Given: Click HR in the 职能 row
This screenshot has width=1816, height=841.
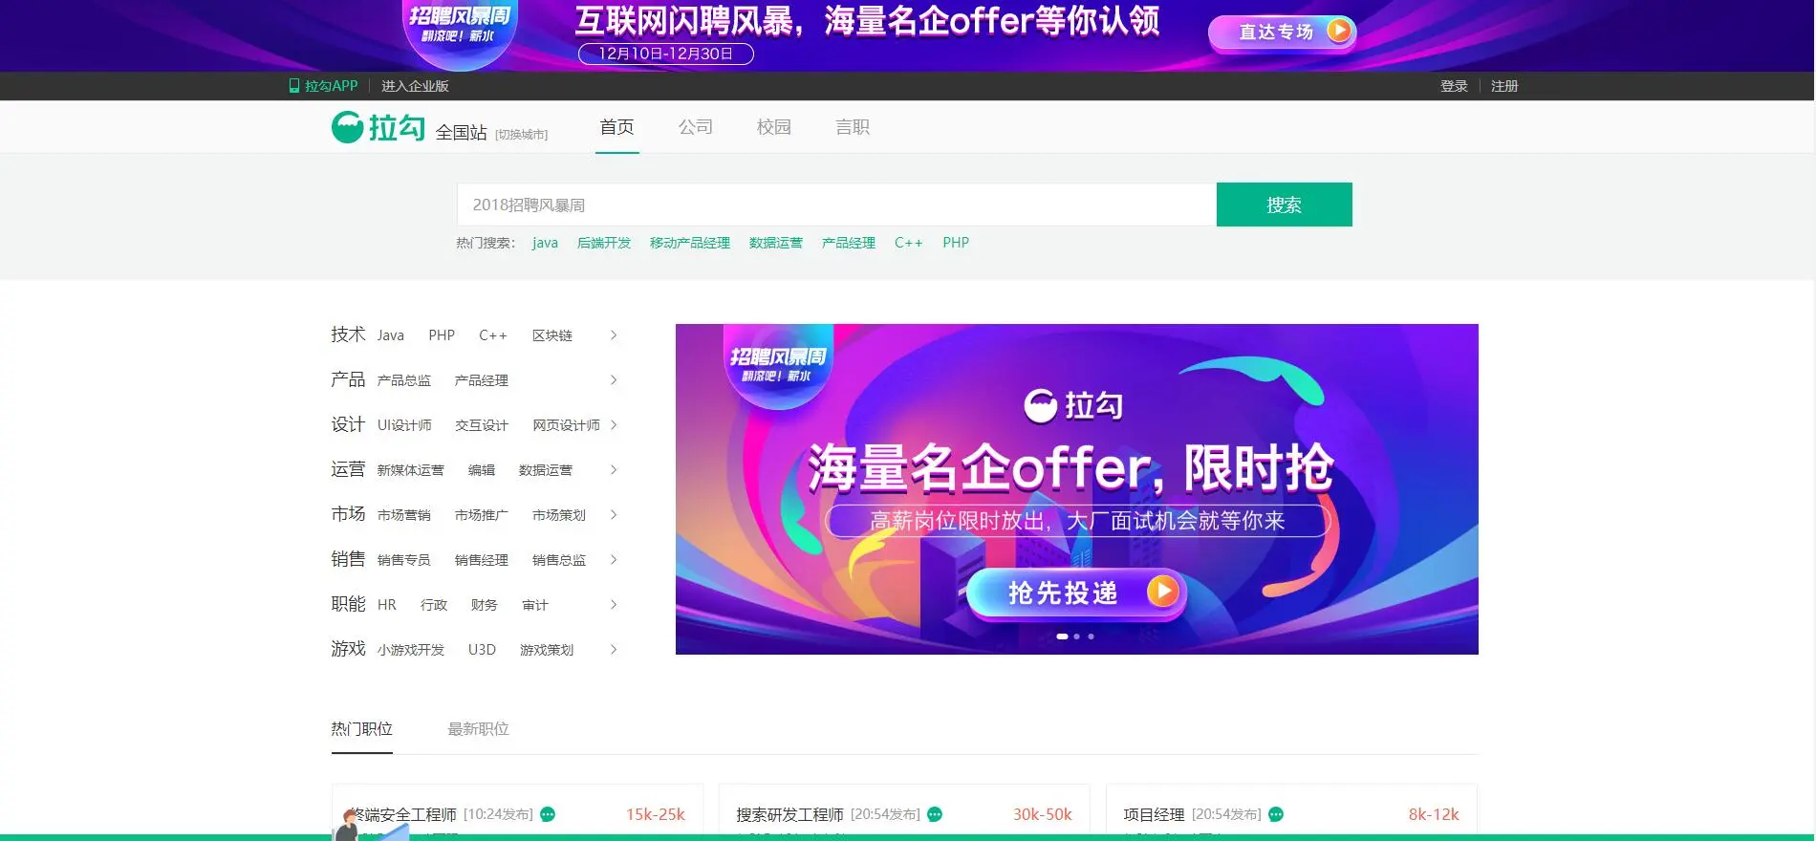Looking at the screenshot, I should (386, 605).
